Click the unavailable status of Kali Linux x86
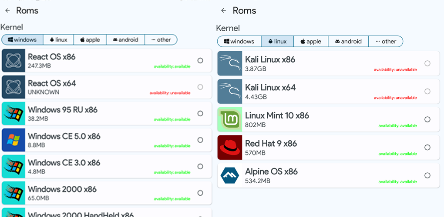Screen dimensions: 444x217 (395, 70)
